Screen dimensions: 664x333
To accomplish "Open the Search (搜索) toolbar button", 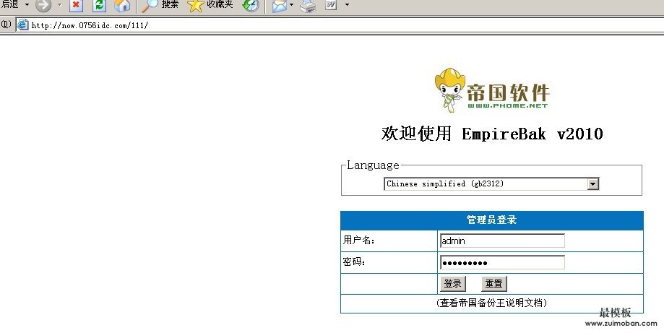I will tap(160, 6).
